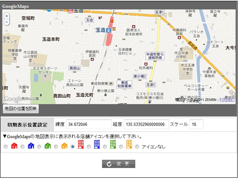
Task: Open the 利用規約 link on the map
Action: point(227,99)
